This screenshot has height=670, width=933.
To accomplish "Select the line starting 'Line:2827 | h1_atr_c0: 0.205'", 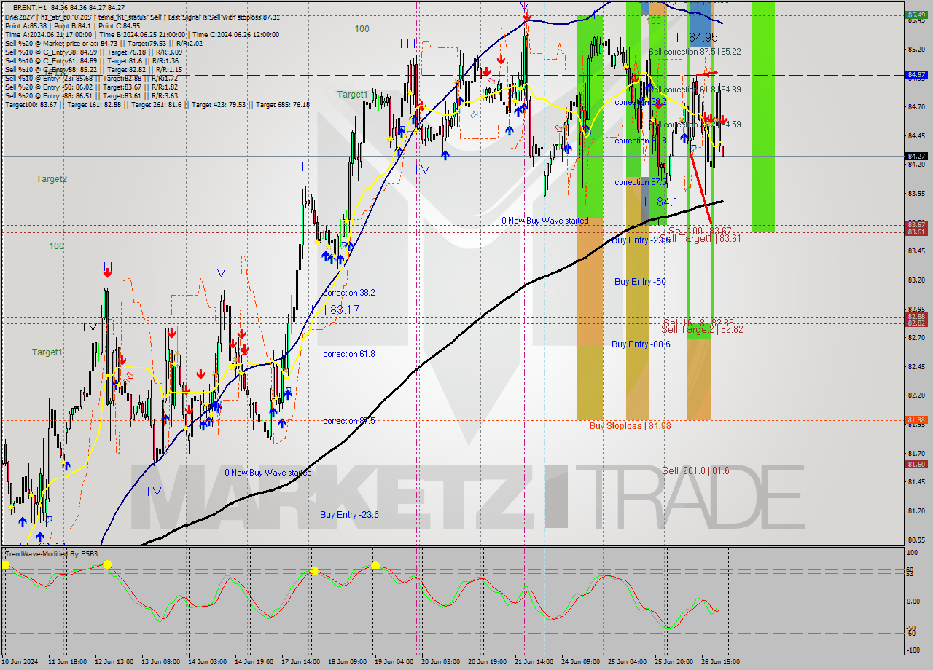I will tap(142, 17).
